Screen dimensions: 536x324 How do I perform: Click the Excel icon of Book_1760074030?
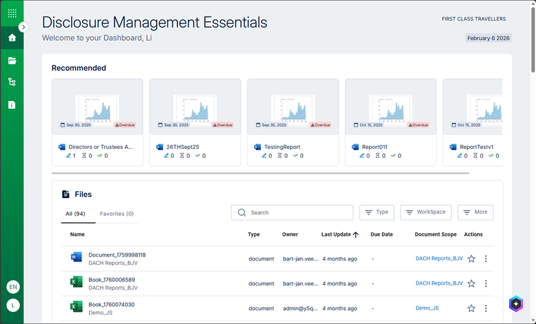coord(76,307)
